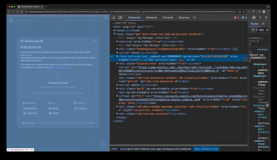Close the Add sources dialog
Screen dimensions: 277x160
click(x=94, y=41)
